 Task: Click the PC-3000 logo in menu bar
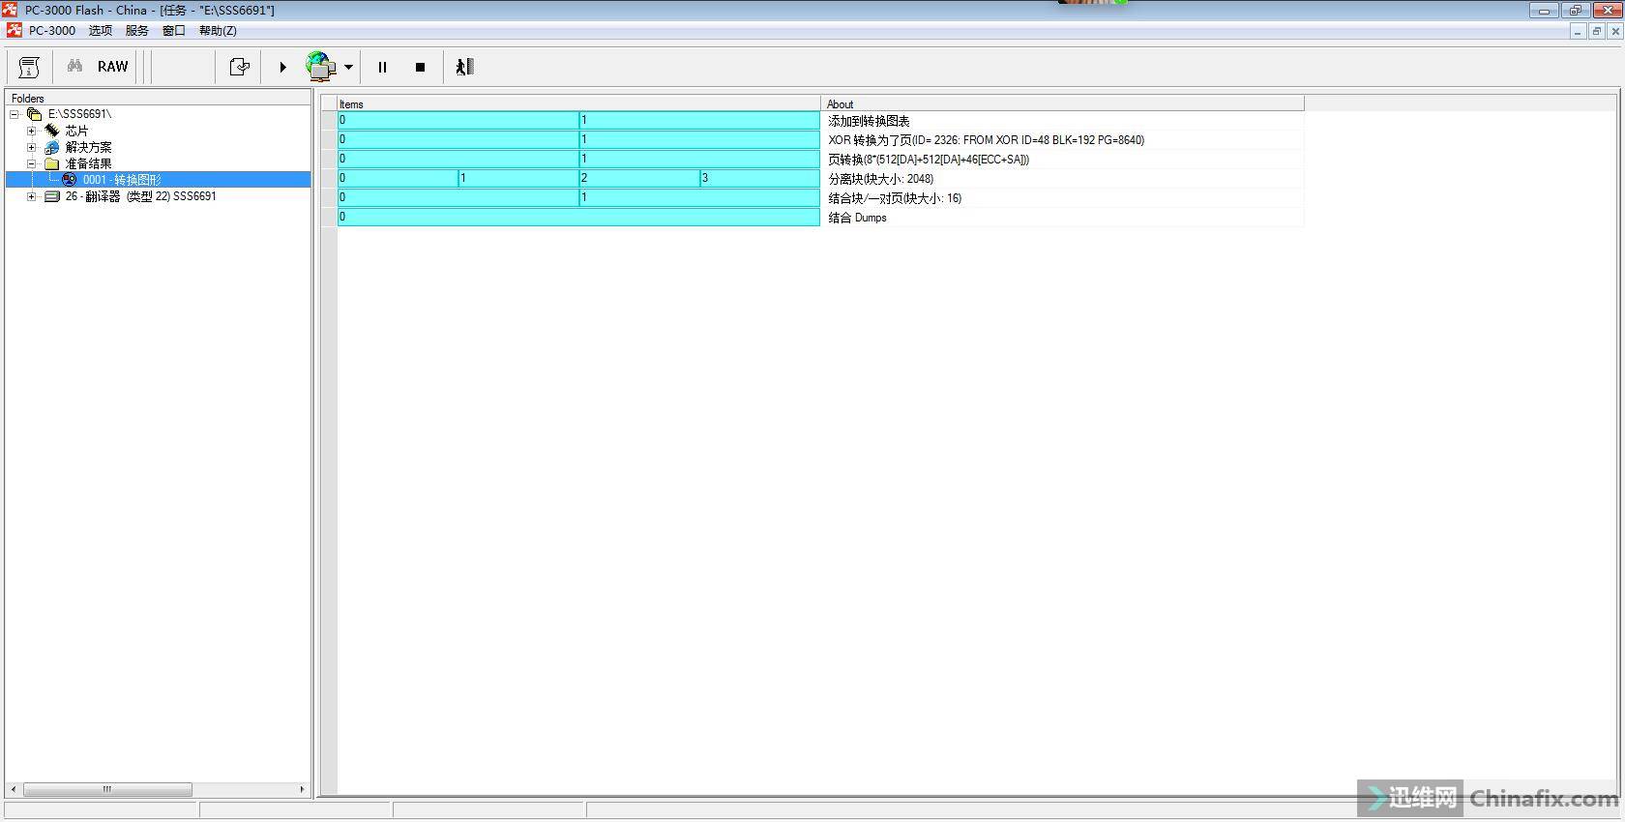(14, 31)
